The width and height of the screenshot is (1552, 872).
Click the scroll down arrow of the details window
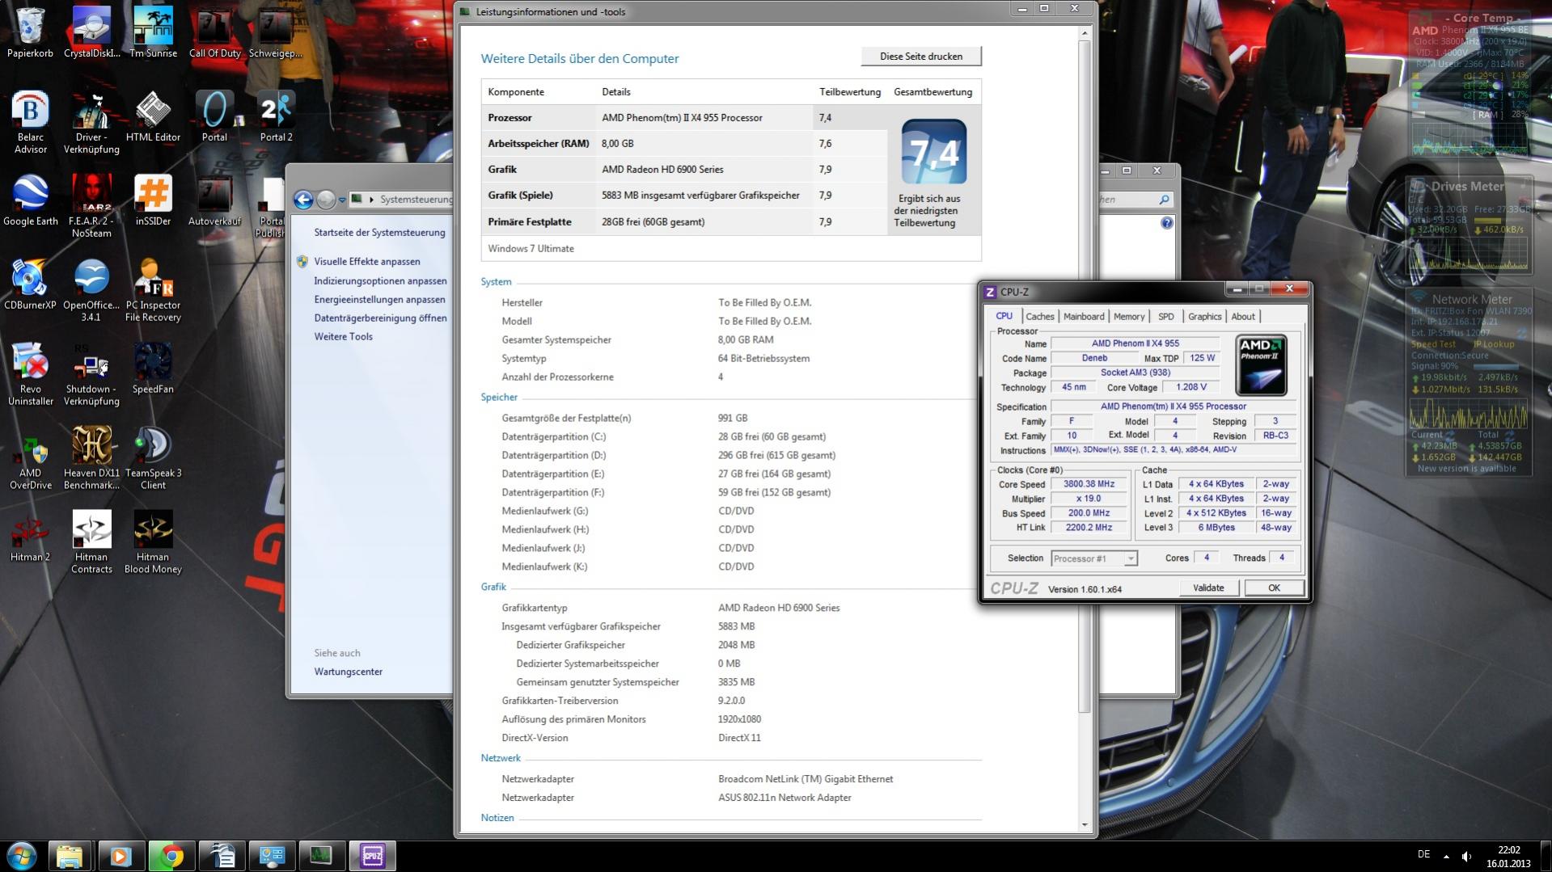coord(1085,825)
